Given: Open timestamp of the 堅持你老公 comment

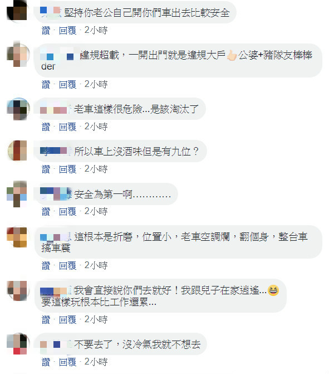Looking at the screenshot, I should (96, 30).
